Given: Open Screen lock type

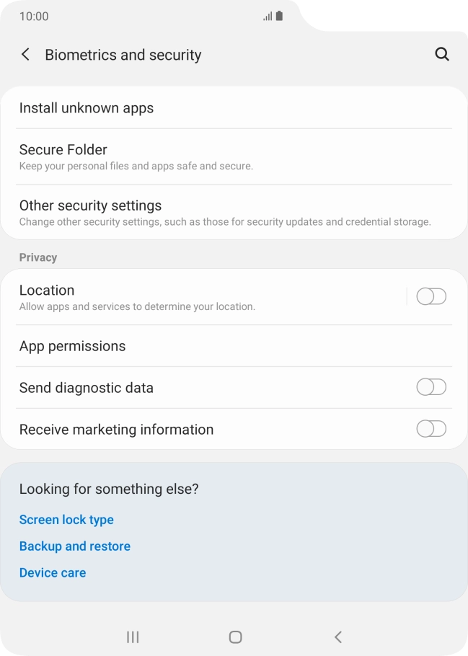Looking at the screenshot, I should click(x=66, y=520).
